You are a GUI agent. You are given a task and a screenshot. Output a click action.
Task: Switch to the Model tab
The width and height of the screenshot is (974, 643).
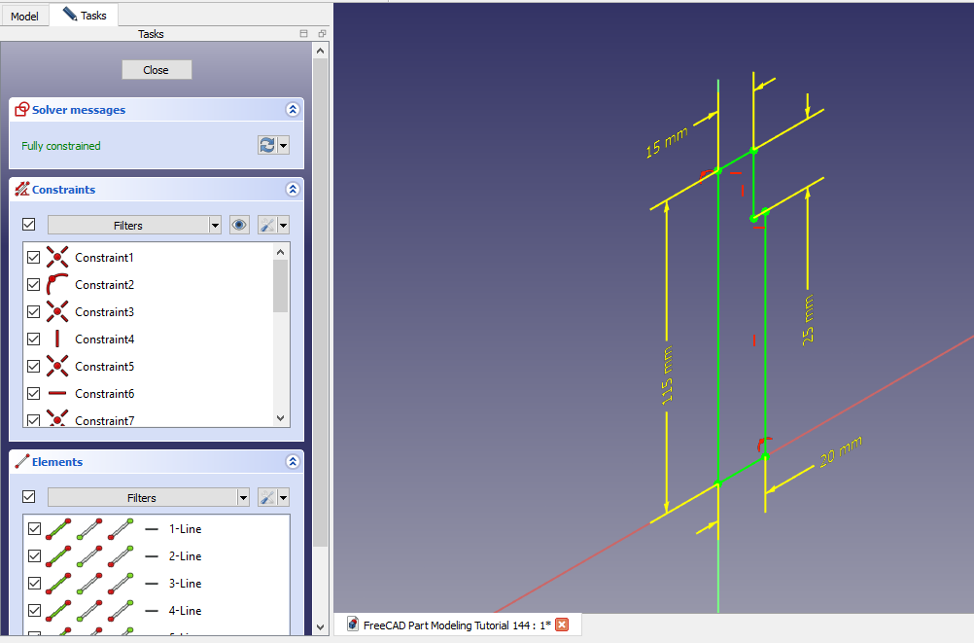(x=24, y=17)
